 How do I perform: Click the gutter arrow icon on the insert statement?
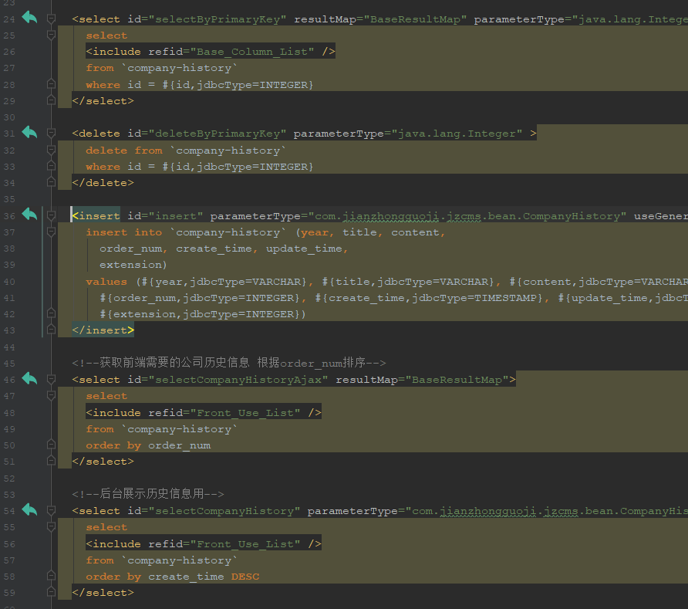pos(29,215)
